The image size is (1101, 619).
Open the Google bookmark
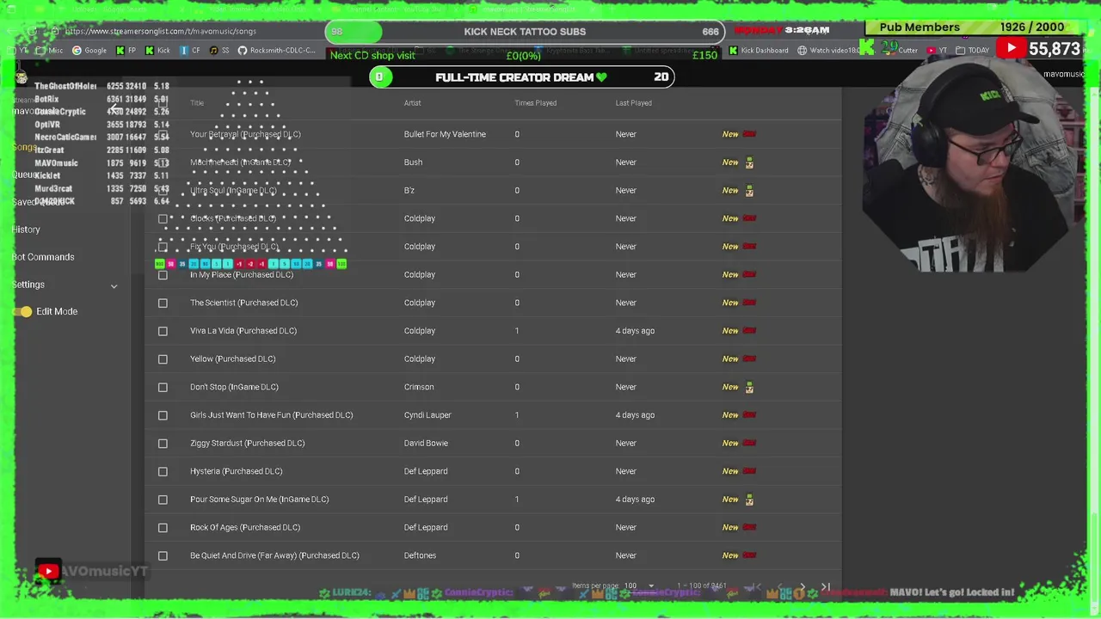(x=89, y=51)
